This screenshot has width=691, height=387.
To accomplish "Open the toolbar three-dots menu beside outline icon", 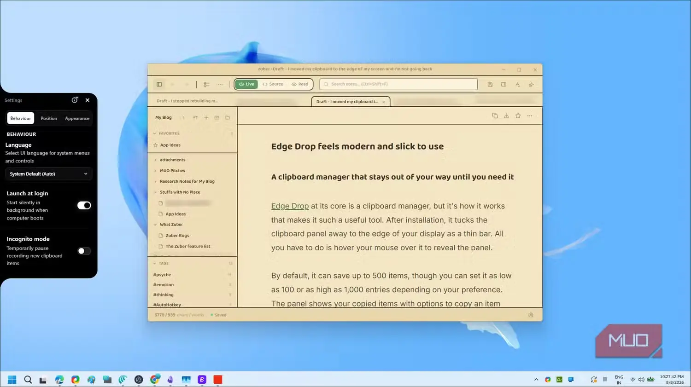I will [220, 84].
